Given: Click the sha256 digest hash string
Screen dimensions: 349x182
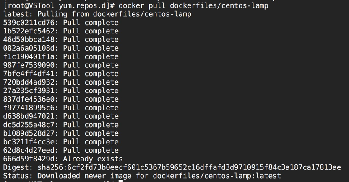Looking at the screenshot, I should pos(189,167).
